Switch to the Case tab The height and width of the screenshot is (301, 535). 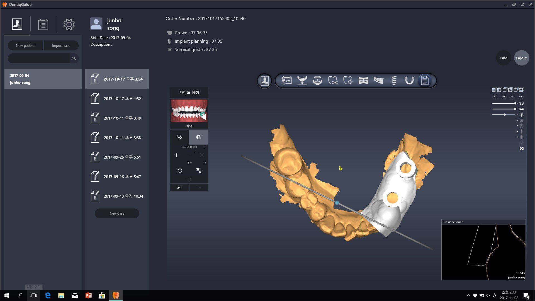click(x=503, y=58)
